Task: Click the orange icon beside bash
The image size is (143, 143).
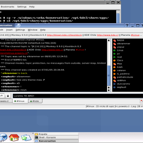Action: 114,67
